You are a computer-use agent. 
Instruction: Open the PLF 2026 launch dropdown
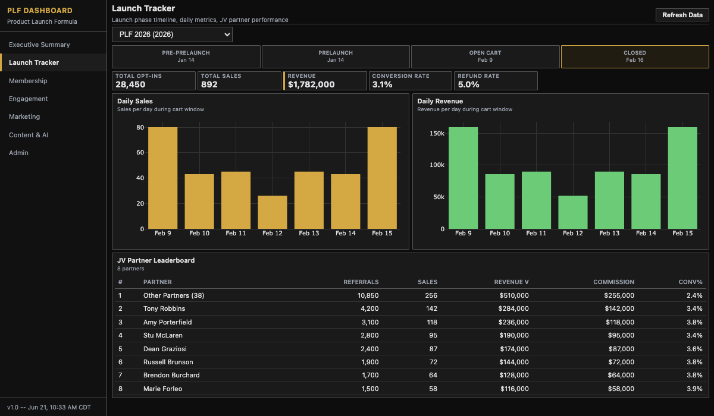pos(173,34)
